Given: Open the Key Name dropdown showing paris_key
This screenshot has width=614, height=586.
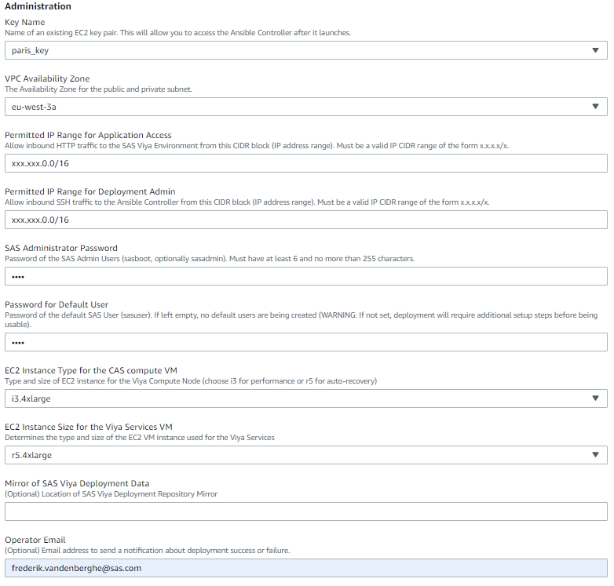Looking at the screenshot, I should tap(306, 50).
